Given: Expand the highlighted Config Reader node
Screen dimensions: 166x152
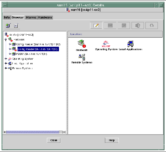Looking at the screenshot, I should coord(10,49).
